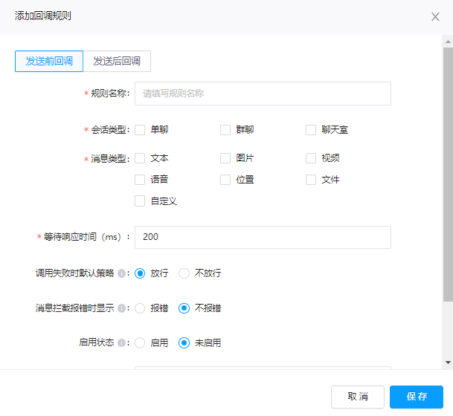This screenshot has height=416, width=453.
Task: Toggle the 自定义 message type checkbox
Action: 140,201
